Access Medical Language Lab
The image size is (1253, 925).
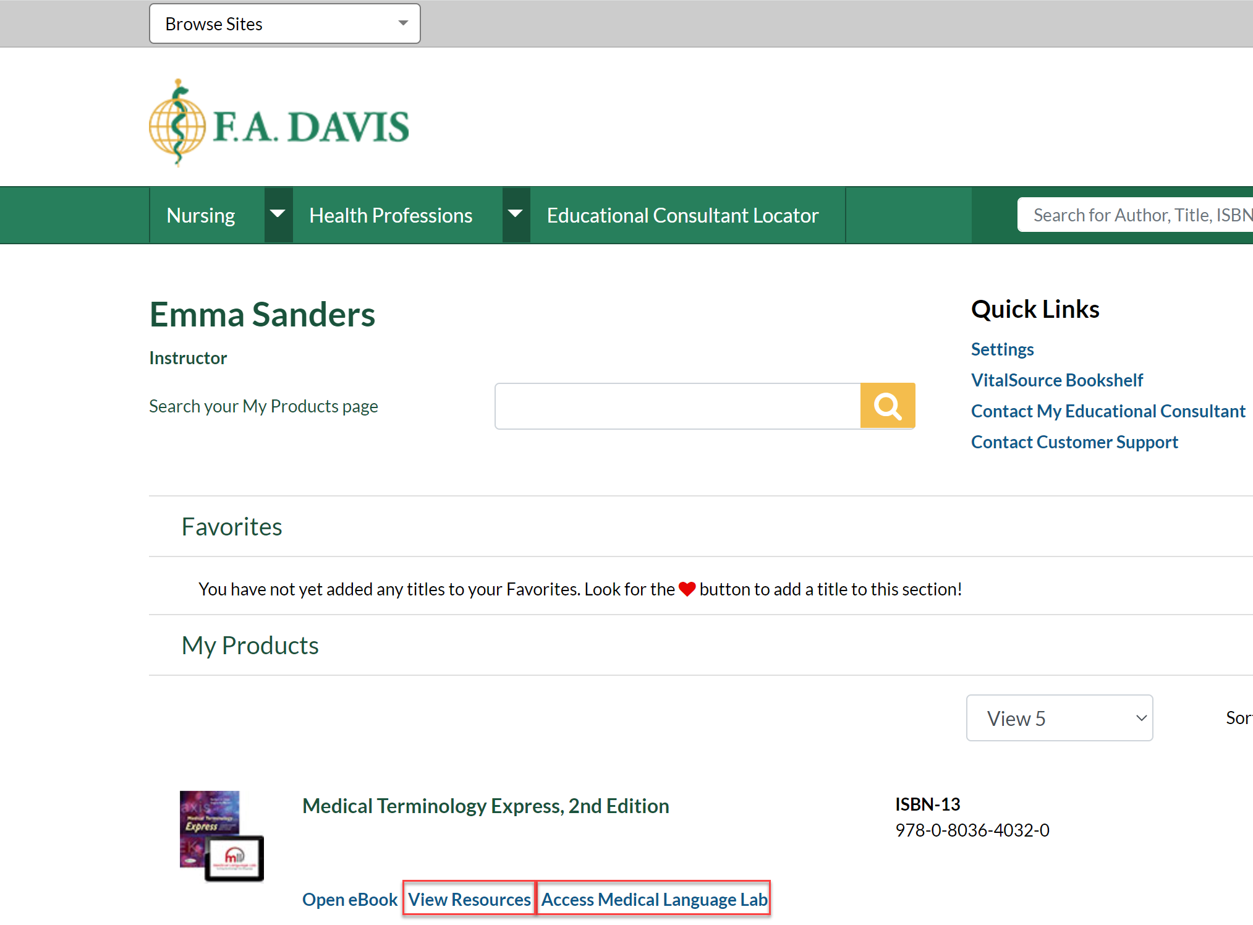(x=653, y=899)
